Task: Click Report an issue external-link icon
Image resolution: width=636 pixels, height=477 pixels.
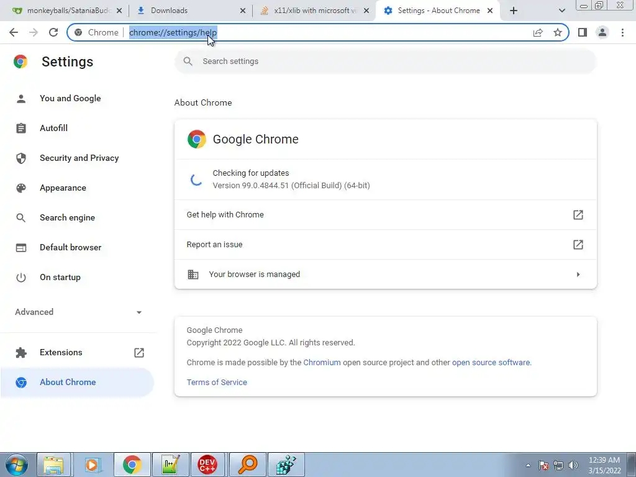Action: coord(578,245)
